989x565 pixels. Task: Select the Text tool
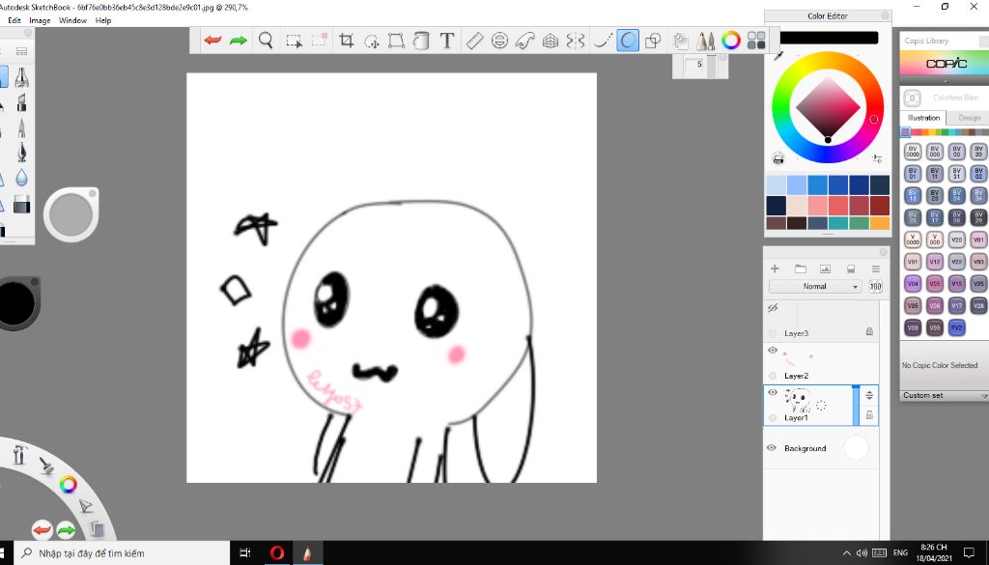coord(447,41)
